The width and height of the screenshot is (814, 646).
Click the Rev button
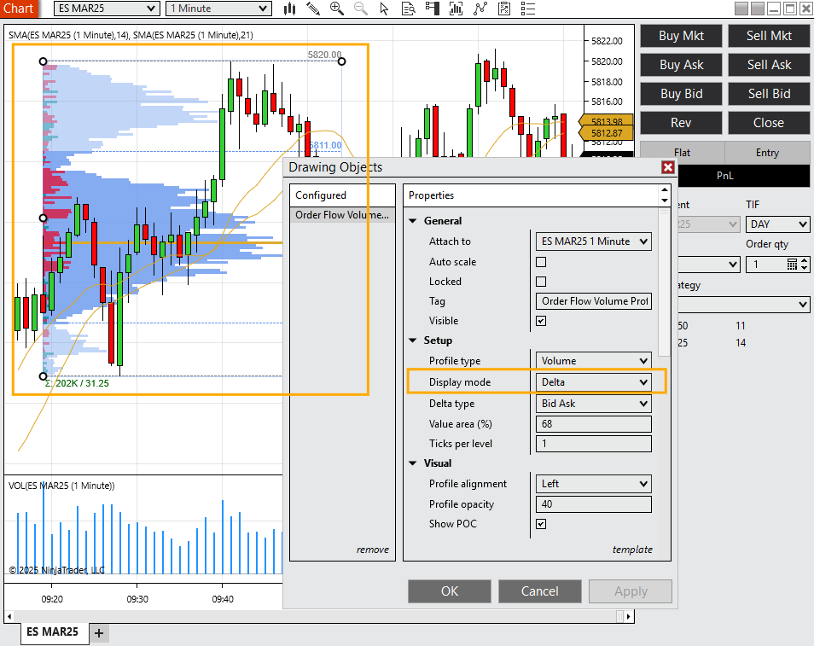tap(681, 123)
